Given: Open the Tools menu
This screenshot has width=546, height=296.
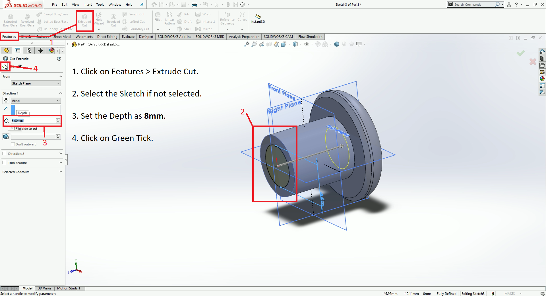Looking at the screenshot, I should click(100, 5).
